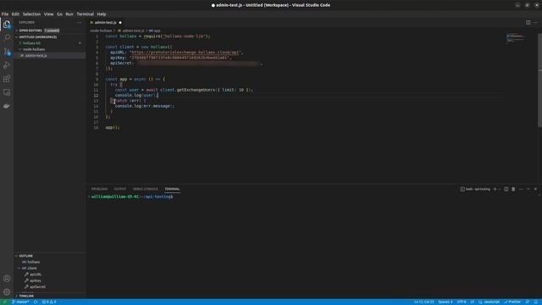This screenshot has height=305, width=542.
Task: Open the Extensions view
Action: tap(7, 79)
